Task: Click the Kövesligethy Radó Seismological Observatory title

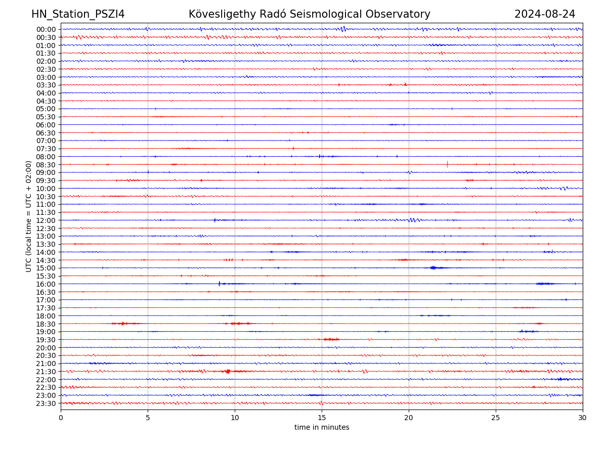Action: (309, 14)
